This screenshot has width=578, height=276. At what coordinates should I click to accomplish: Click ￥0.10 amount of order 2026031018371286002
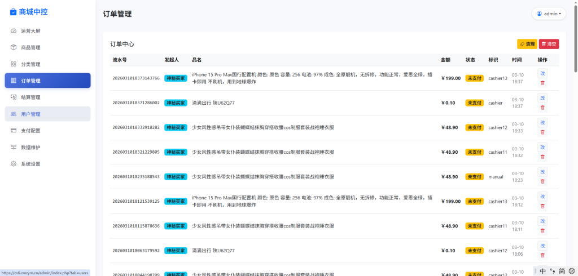click(448, 103)
